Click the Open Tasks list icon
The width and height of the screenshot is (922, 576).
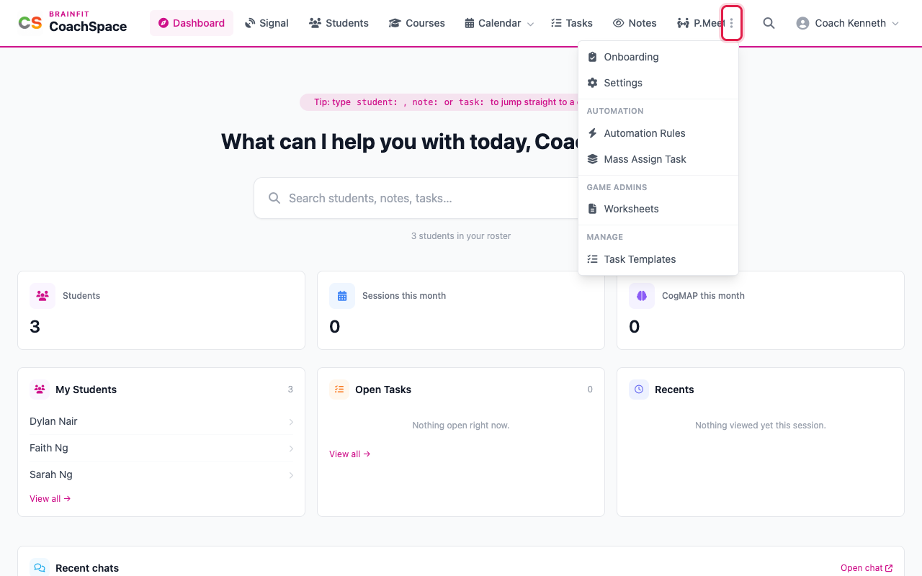339,390
